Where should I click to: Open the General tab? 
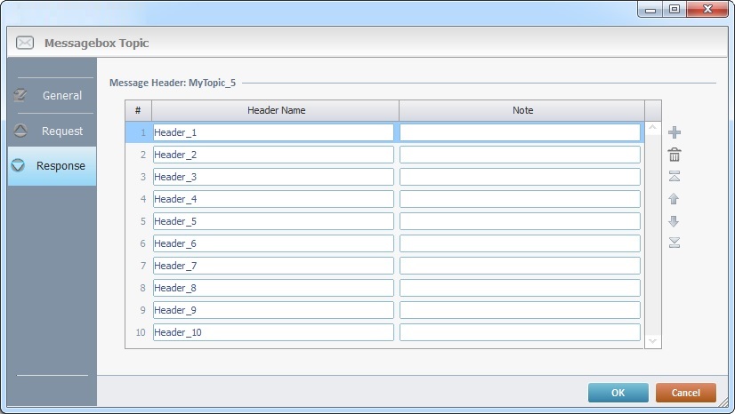[x=52, y=95]
